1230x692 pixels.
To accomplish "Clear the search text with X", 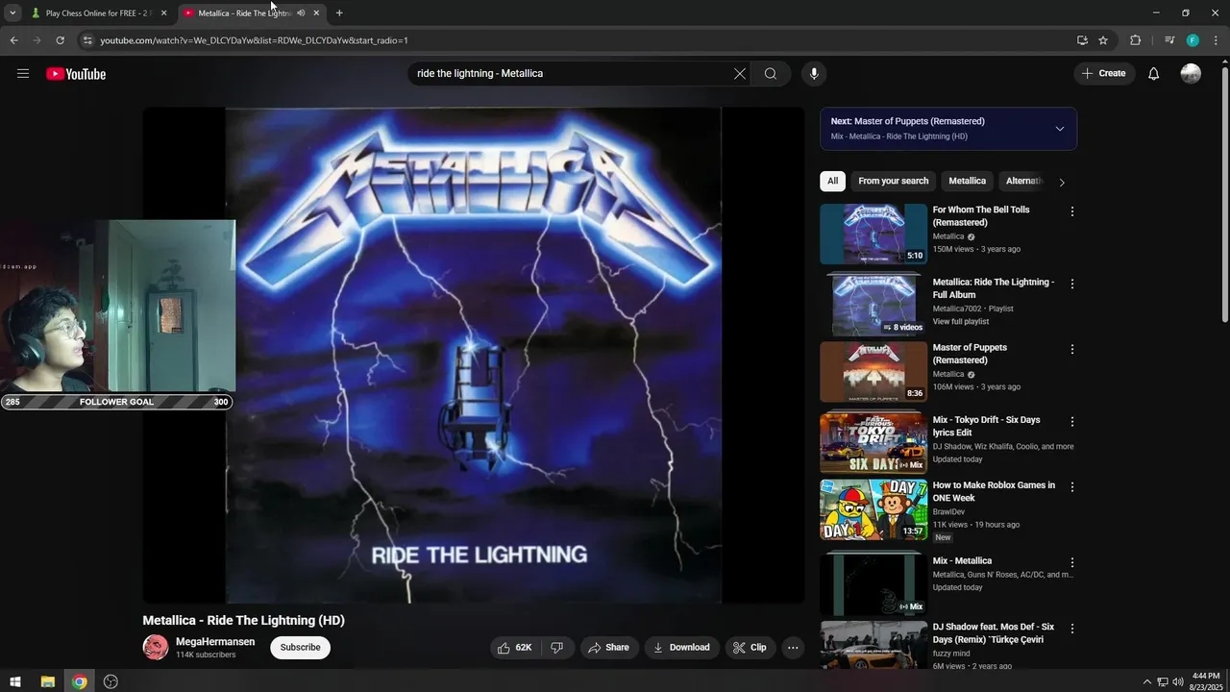I will point(740,74).
